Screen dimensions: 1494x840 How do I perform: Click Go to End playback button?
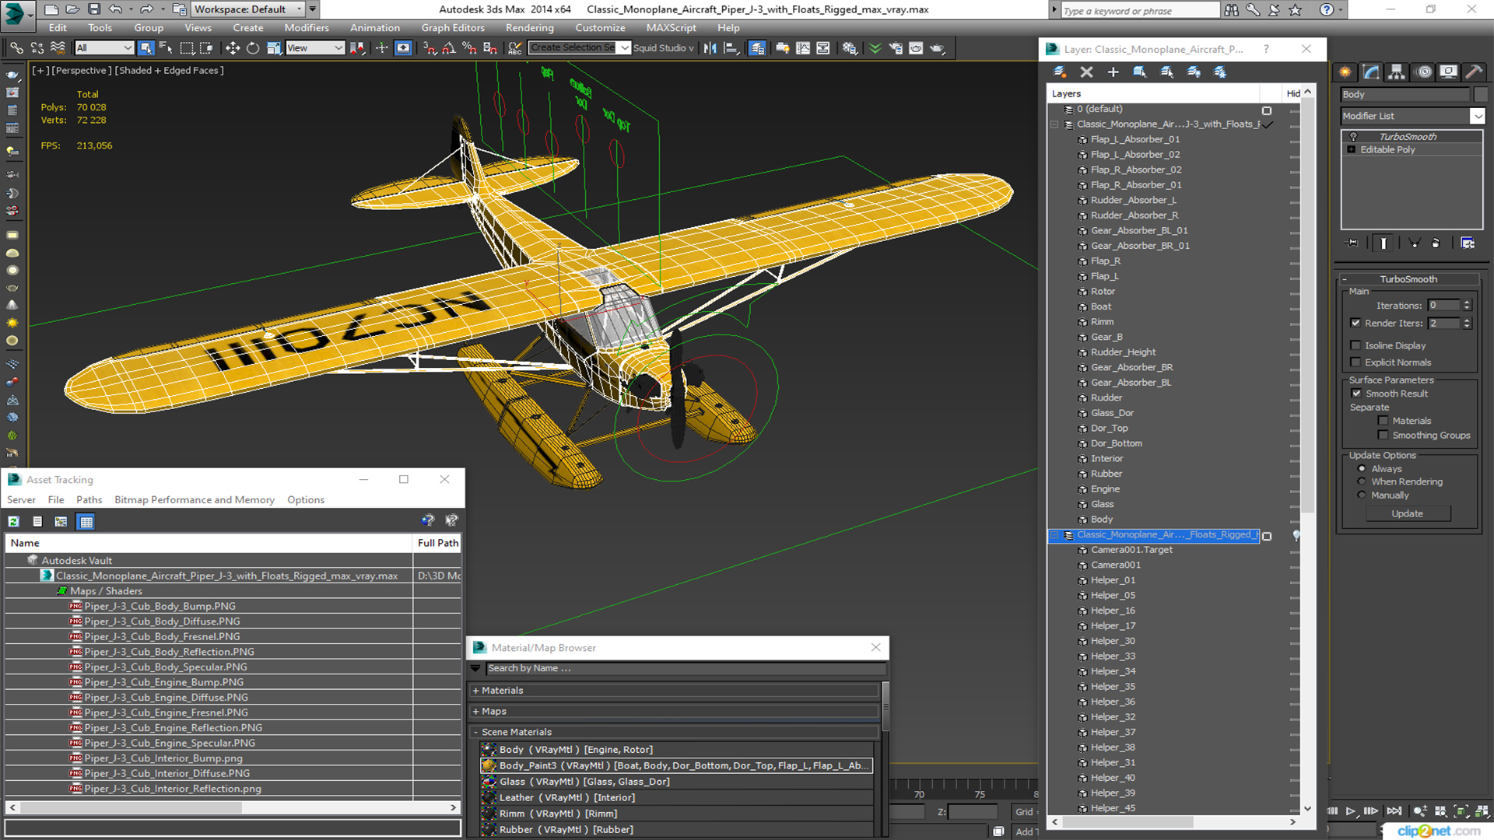coord(1394,811)
